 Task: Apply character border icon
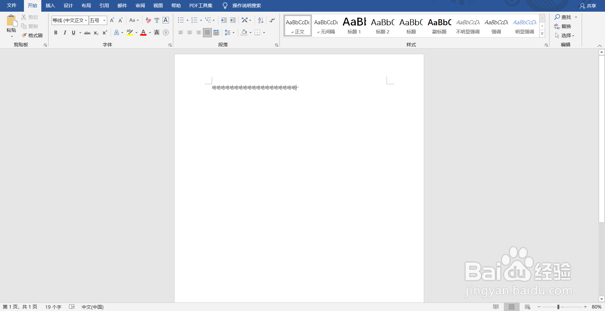coord(166,20)
